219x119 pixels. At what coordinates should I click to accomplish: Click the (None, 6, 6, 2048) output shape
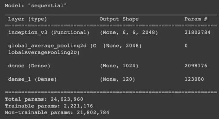click(129, 32)
